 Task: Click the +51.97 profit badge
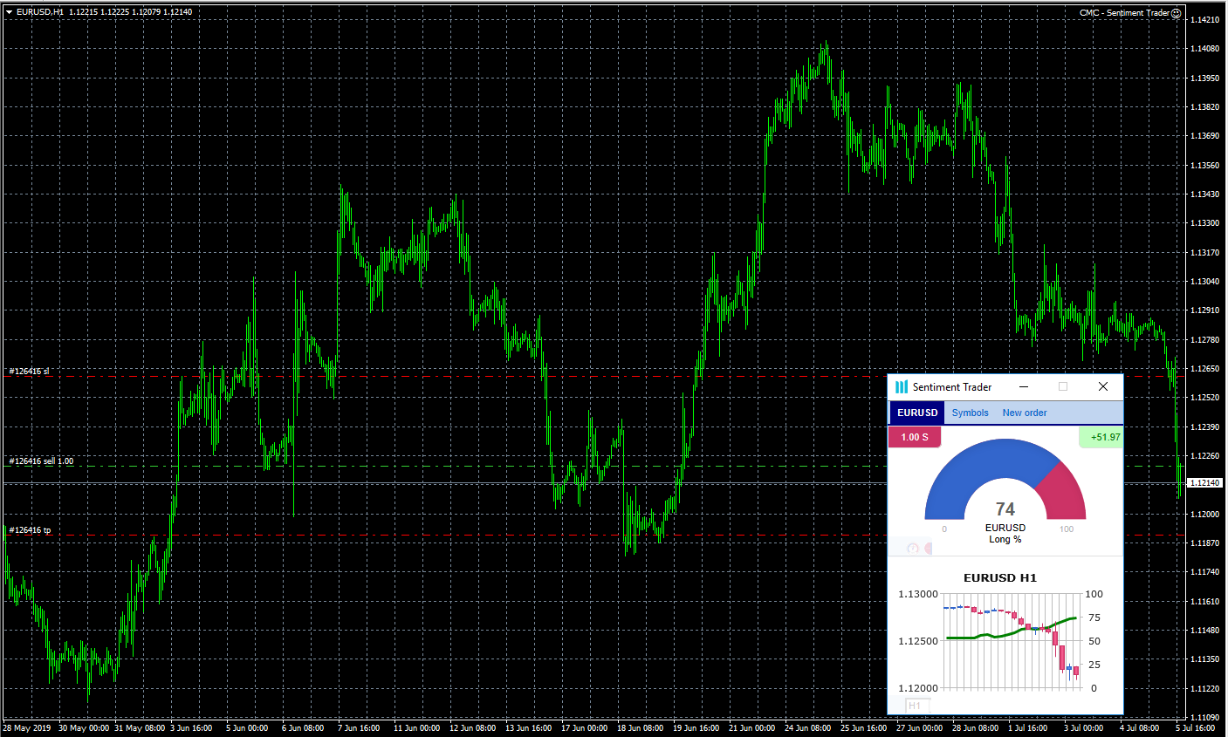pos(1102,437)
